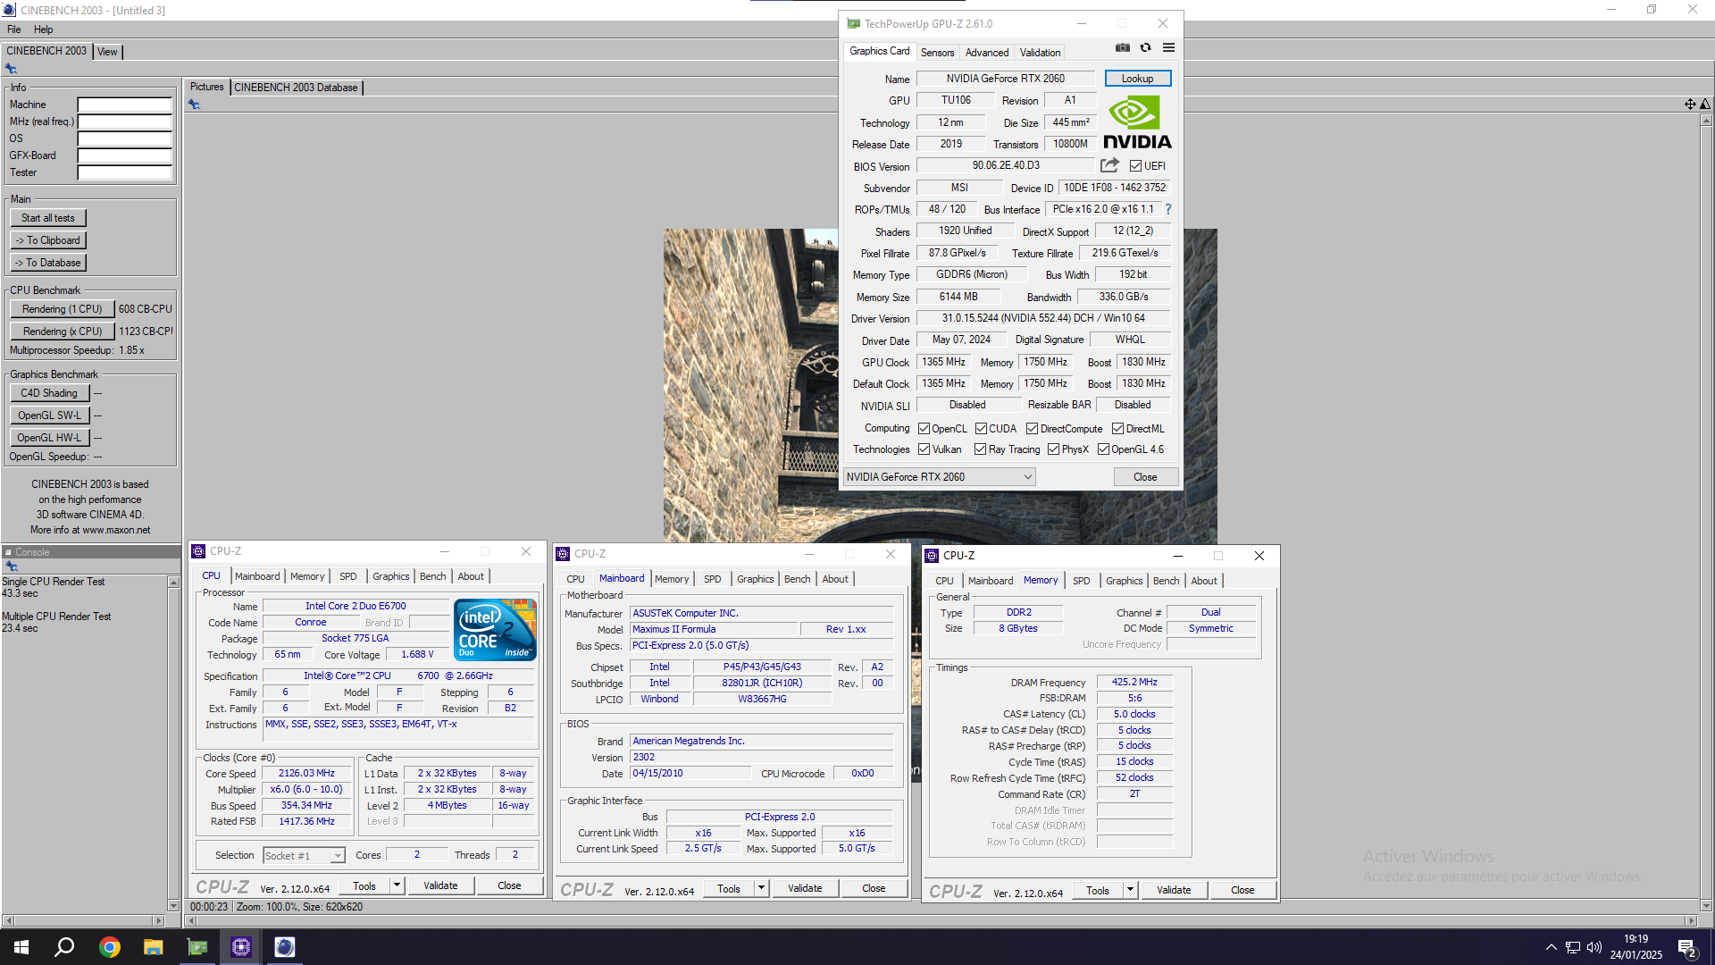The height and width of the screenshot is (965, 1715).
Task: Open the Help menu in CINEBENCH
Action: click(43, 29)
